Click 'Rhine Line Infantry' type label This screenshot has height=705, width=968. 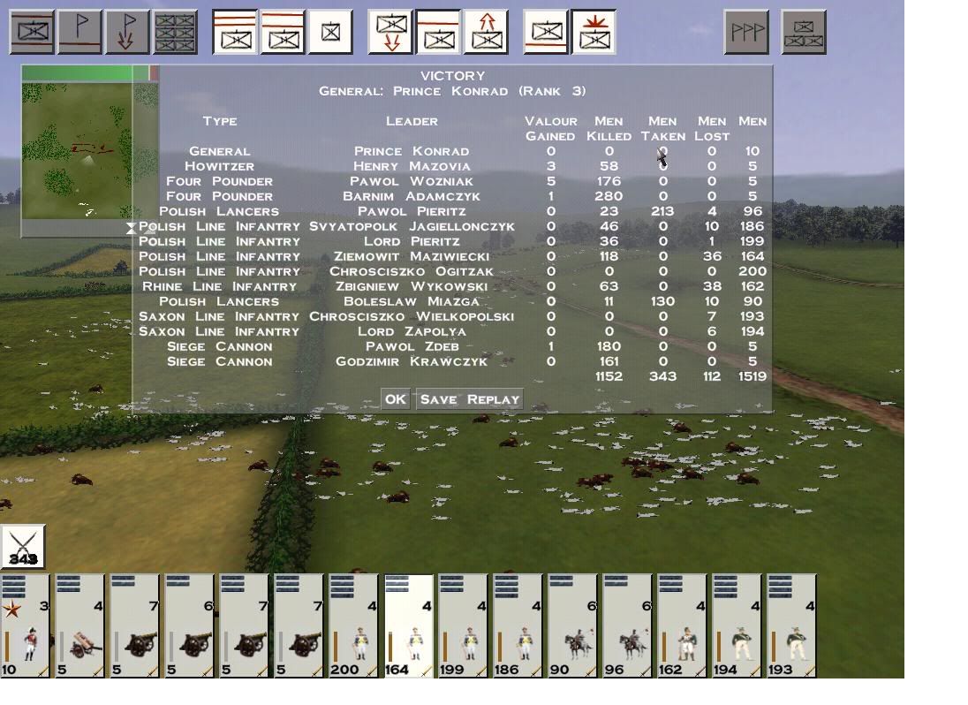(x=220, y=286)
